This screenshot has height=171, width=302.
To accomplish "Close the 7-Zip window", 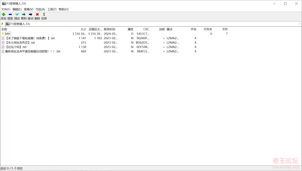I will coord(296,3).
